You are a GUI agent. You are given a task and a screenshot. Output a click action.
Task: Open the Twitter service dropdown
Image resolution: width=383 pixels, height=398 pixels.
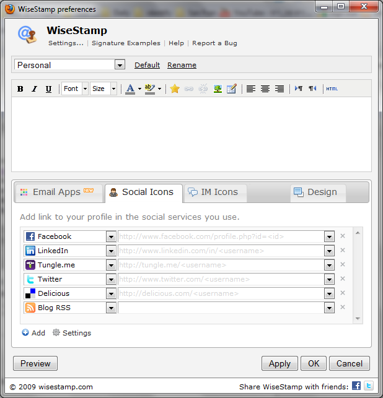pos(111,279)
